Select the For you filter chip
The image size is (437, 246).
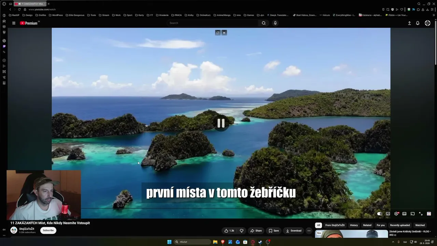coord(381,225)
